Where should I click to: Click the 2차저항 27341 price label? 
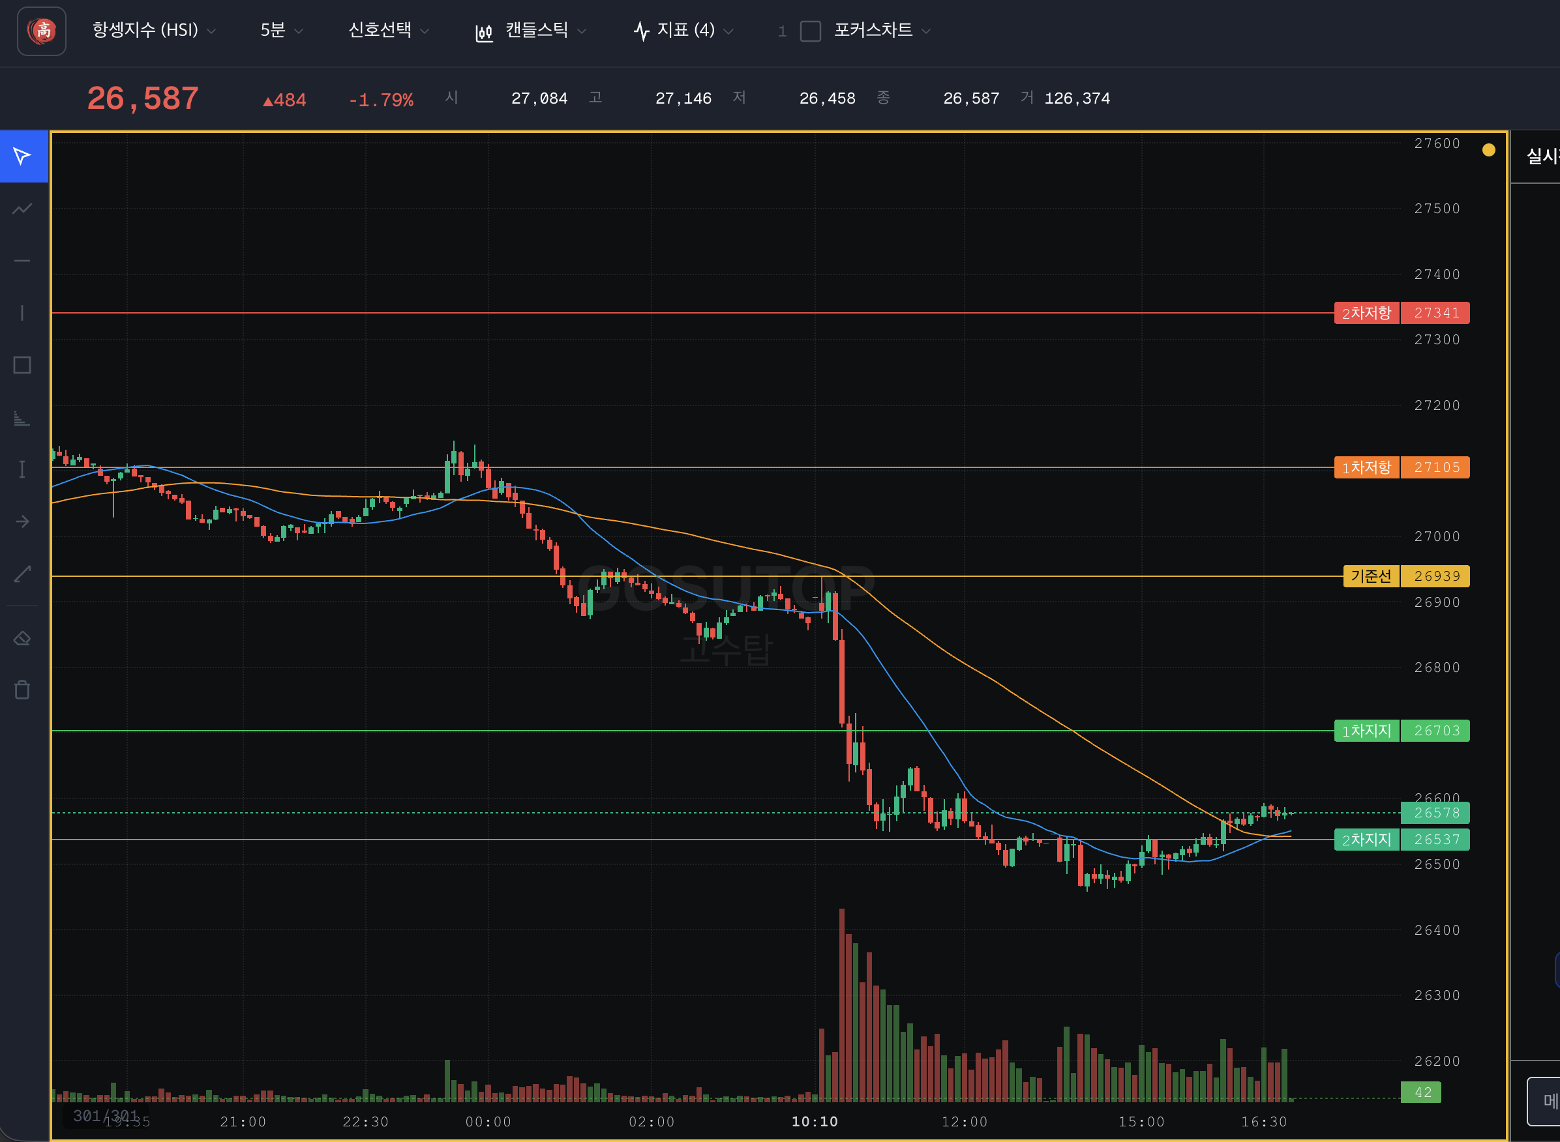coord(1401,313)
